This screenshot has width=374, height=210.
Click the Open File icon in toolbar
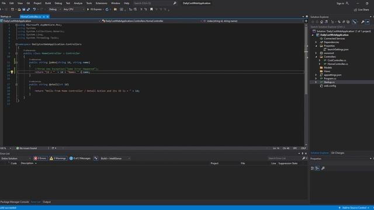pos(19,9)
